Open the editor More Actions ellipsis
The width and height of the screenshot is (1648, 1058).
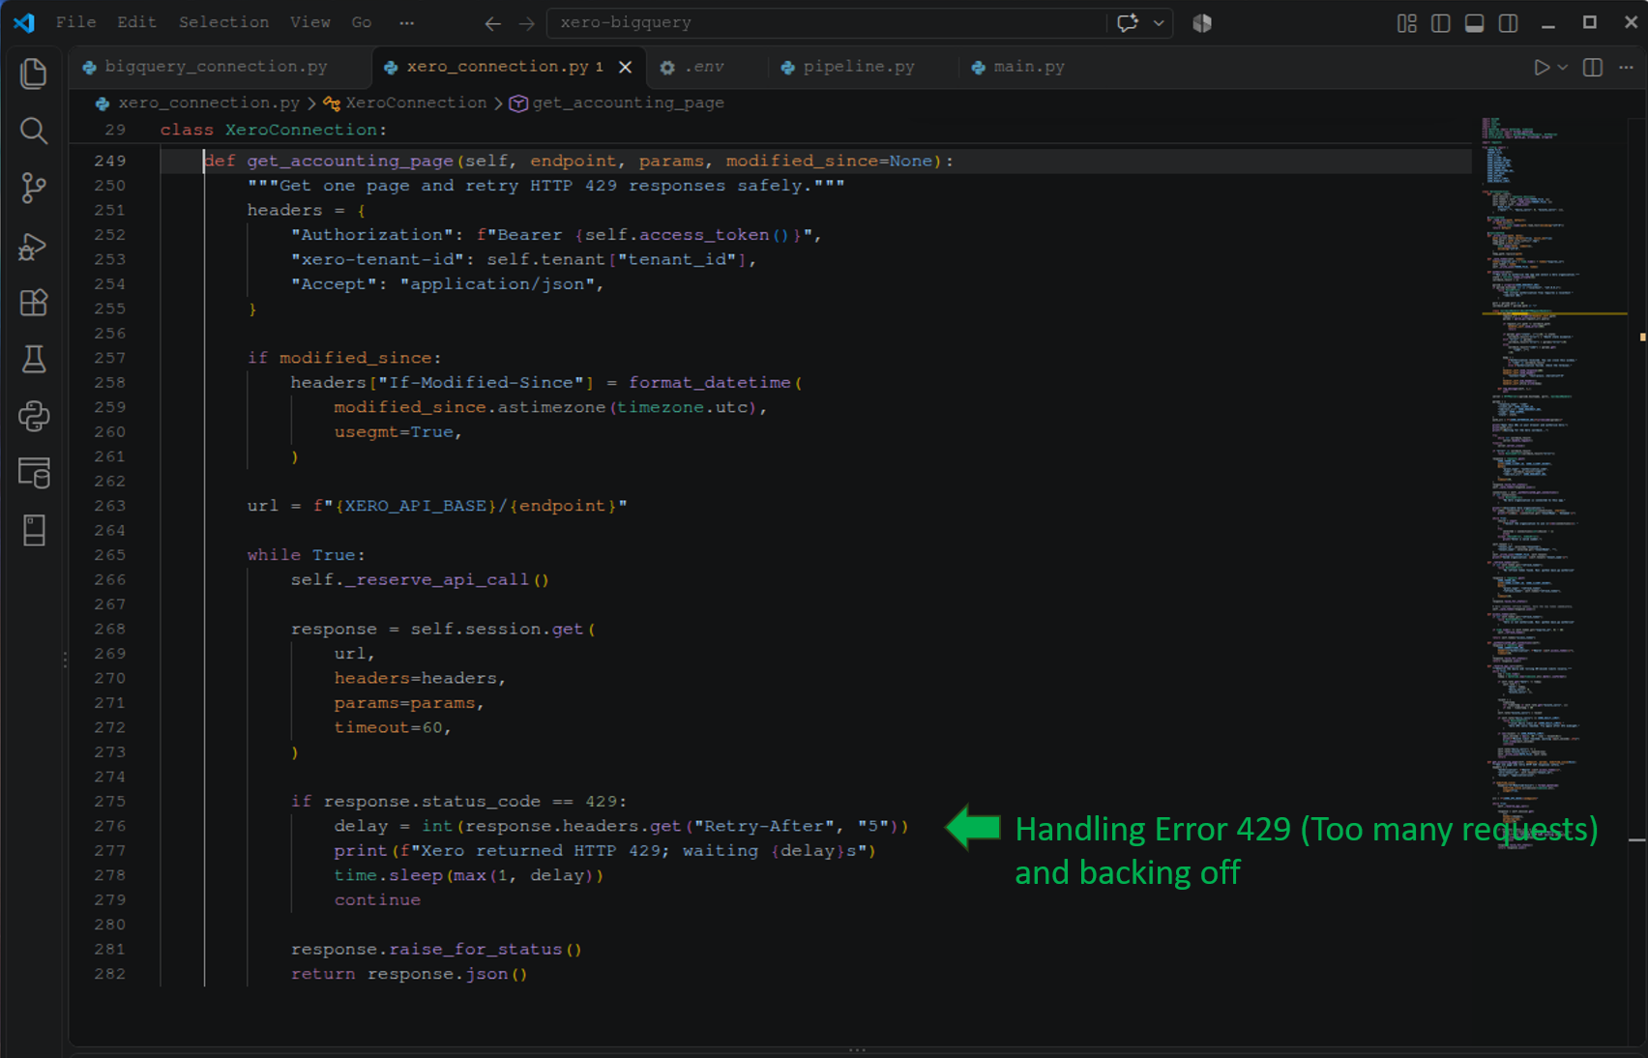pyautogui.click(x=1626, y=67)
